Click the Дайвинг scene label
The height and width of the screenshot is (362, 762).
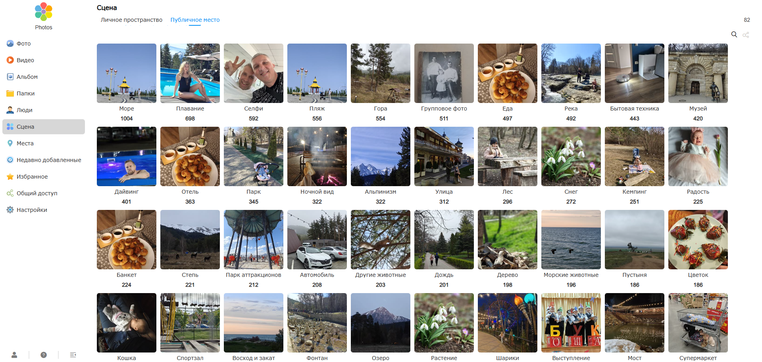(x=127, y=192)
